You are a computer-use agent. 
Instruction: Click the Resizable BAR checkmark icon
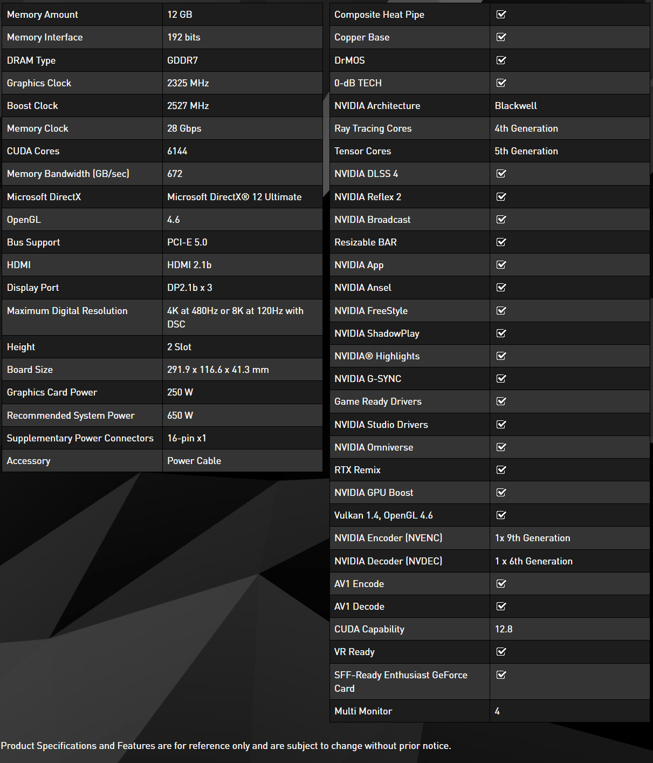pyautogui.click(x=501, y=242)
